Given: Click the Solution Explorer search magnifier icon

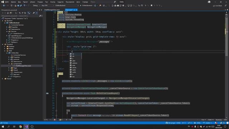Looking at the screenshot, I should coord(40,16).
